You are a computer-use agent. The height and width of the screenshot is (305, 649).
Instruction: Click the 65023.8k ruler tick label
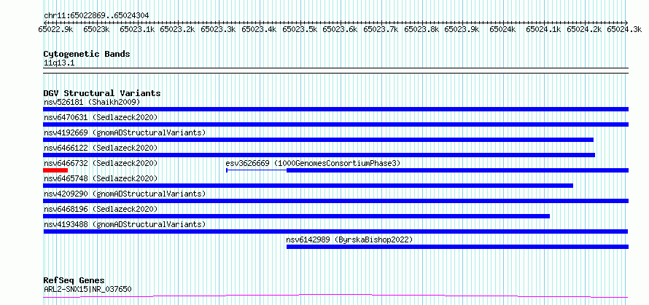click(421, 29)
